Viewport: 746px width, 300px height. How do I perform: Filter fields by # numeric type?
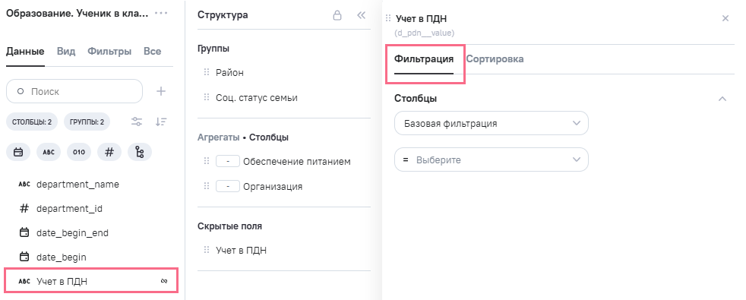(x=109, y=153)
